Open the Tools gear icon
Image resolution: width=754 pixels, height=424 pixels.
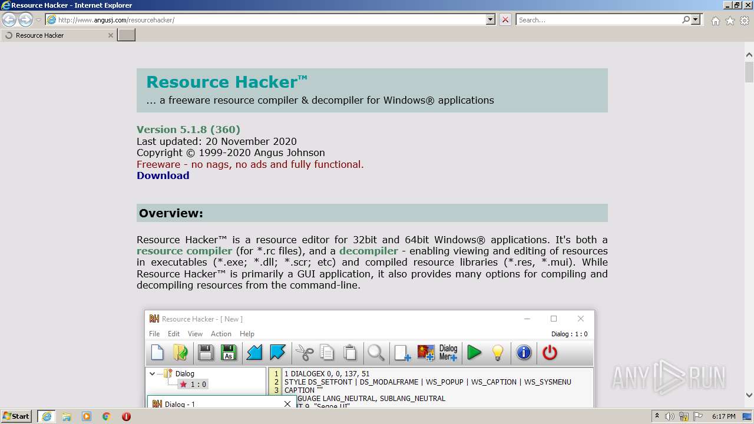point(744,21)
